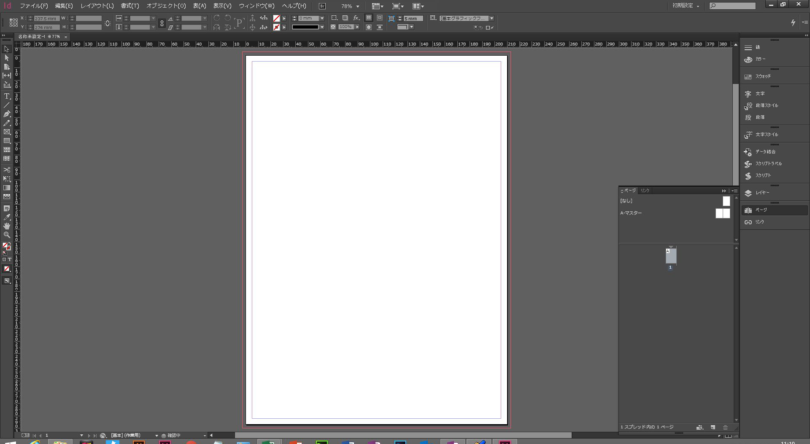Select the Type tool

click(x=6, y=96)
